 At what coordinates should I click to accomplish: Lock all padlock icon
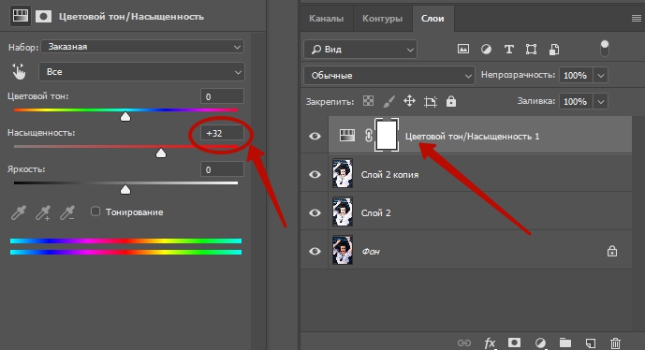pyautogui.click(x=451, y=101)
